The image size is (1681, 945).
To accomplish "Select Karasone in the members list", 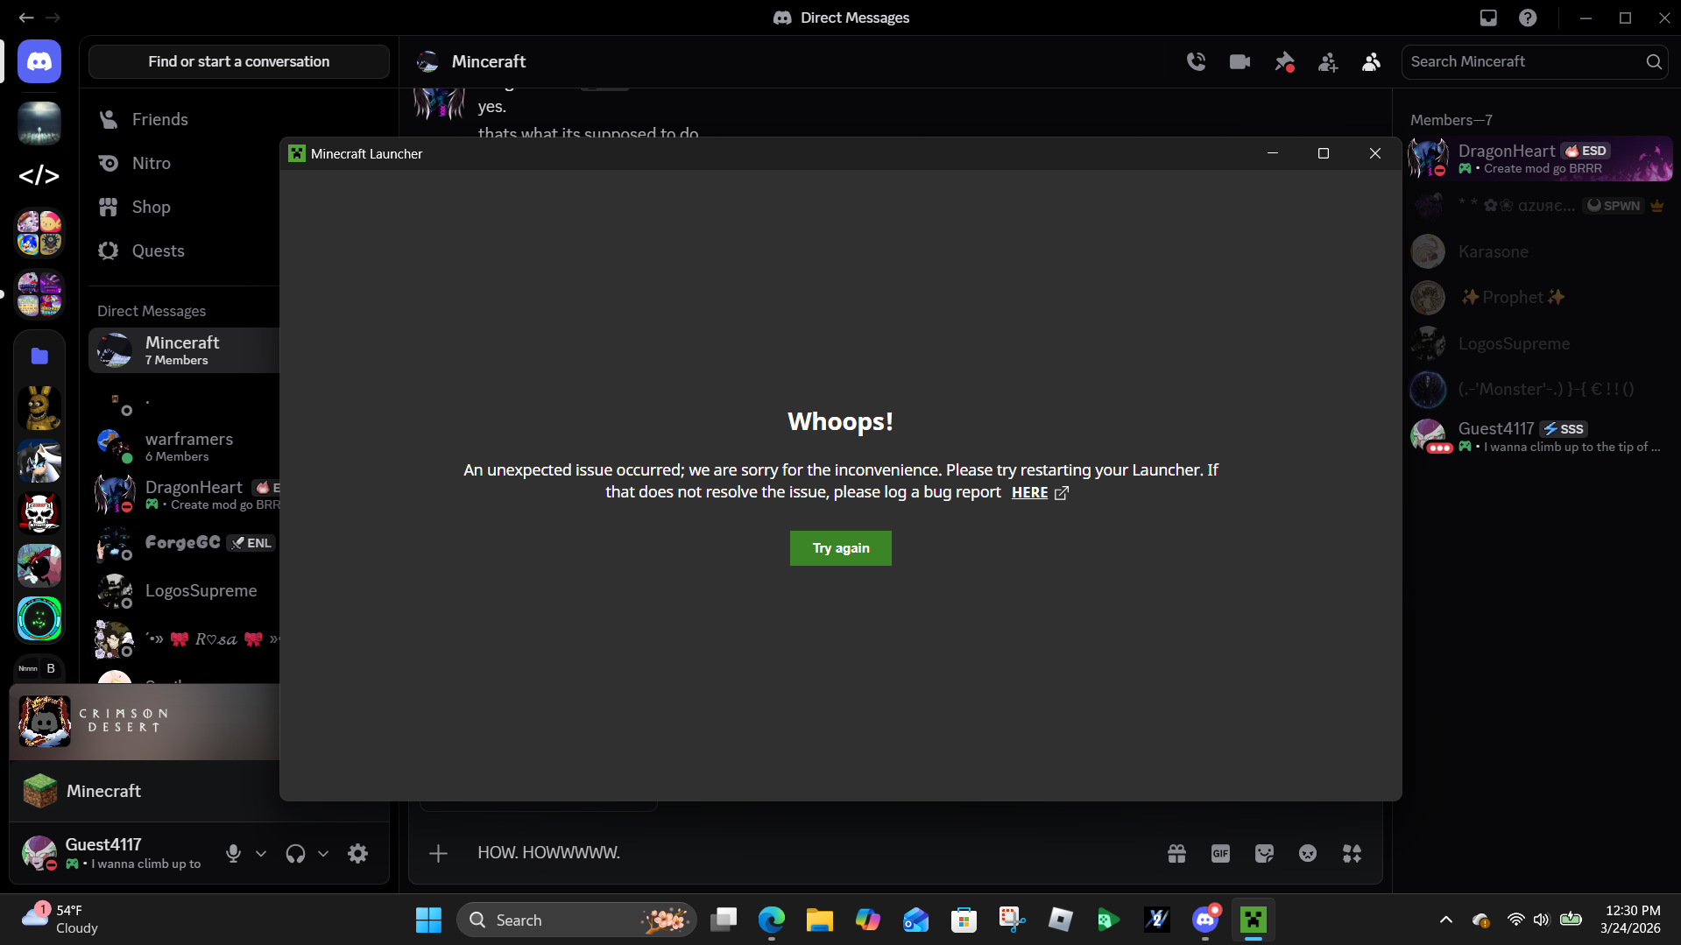I will (x=1541, y=251).
